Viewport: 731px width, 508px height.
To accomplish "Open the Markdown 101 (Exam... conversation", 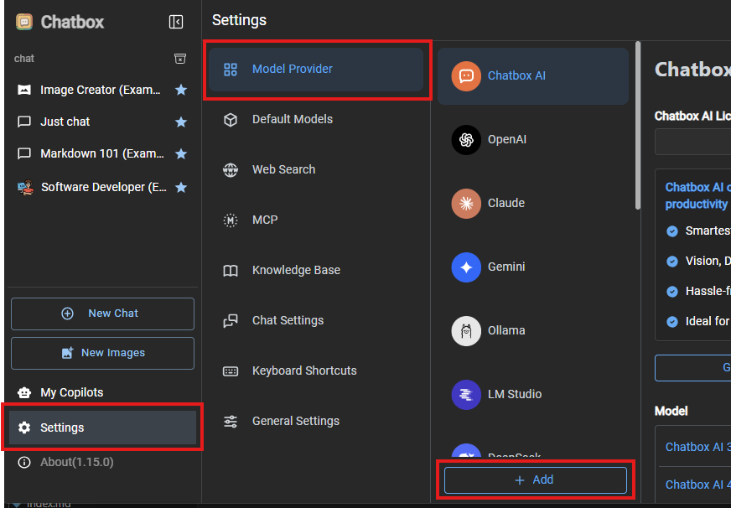I will click(102, 153).
